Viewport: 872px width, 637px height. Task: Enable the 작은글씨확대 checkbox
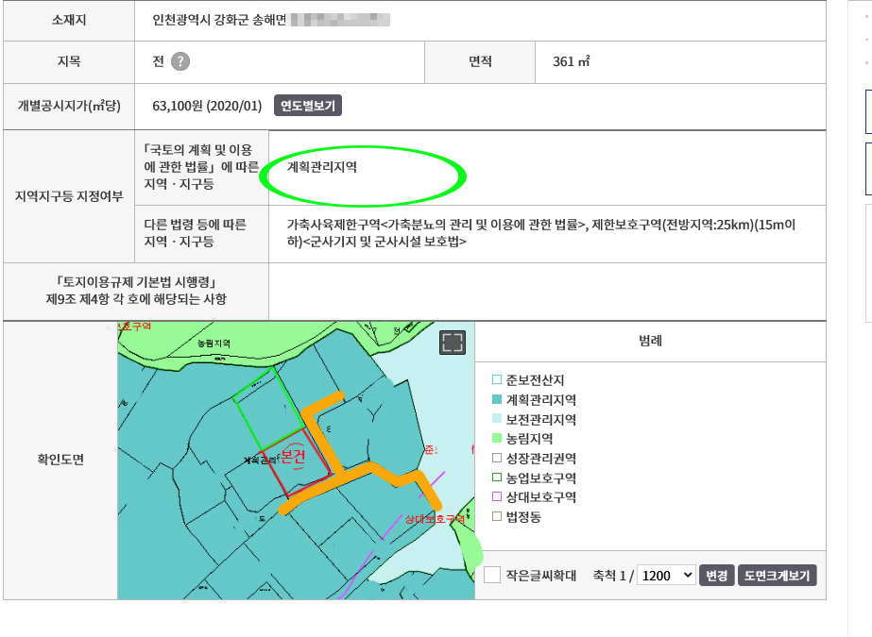pyautogui.click(x=492, y=575)
